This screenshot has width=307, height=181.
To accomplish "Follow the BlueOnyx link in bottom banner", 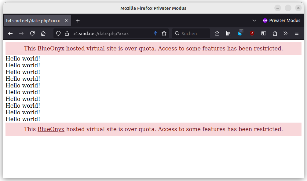I will (x=51, y=129).
